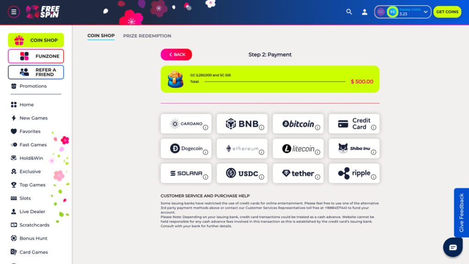This screenshot has height=264, width=469.
Task: Select Ethereum payment method
Action: point(242,148)
